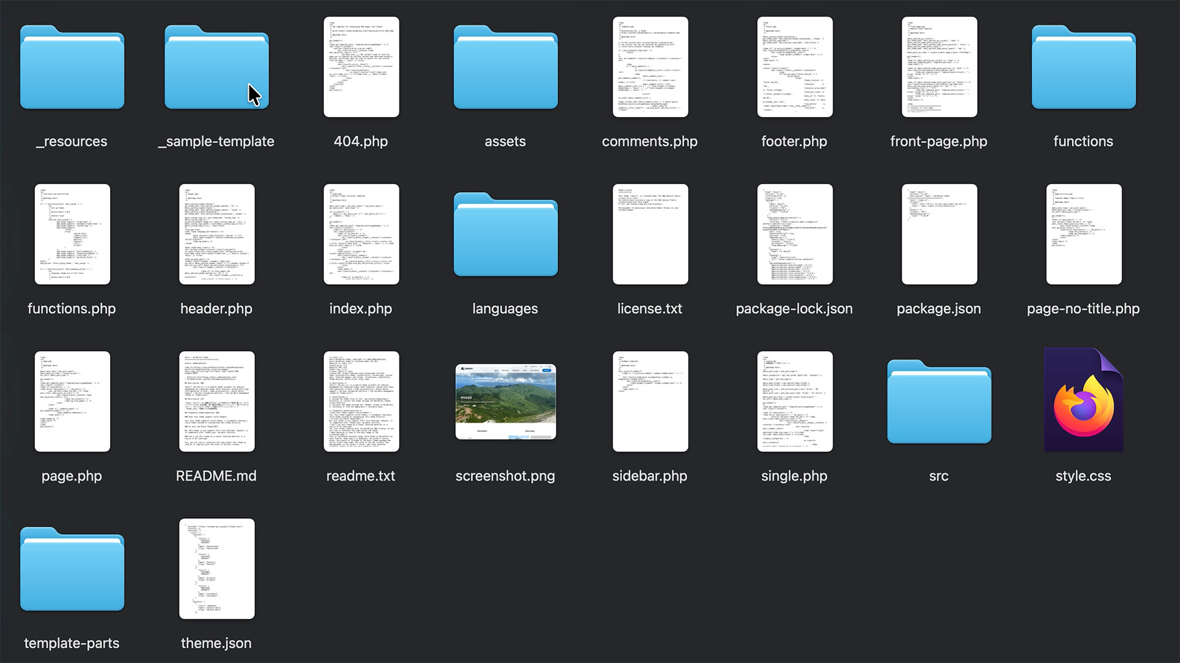This screenshot has width=1180, height=663.
Task: Click the footer.php document icon
Action: (x=794, y=67)
